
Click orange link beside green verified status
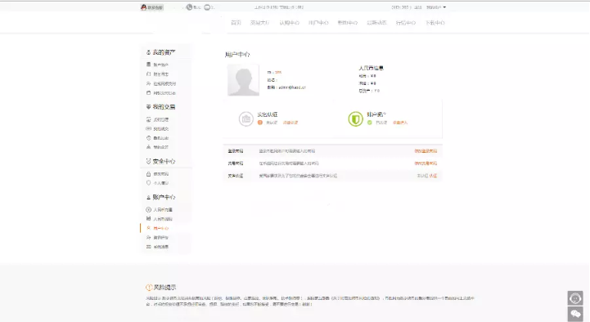tap(400, 123)
